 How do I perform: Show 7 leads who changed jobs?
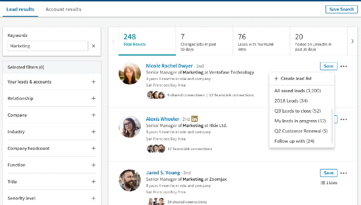click(204, 41)
